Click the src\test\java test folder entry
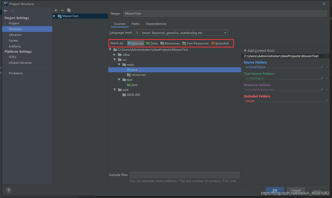The height and width of the screenshot is (198, 332). click(255, 78)
